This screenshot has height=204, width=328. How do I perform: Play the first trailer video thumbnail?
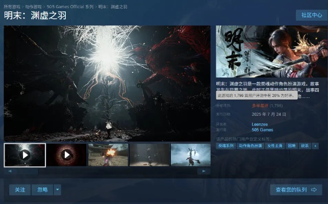coord(24,155)
